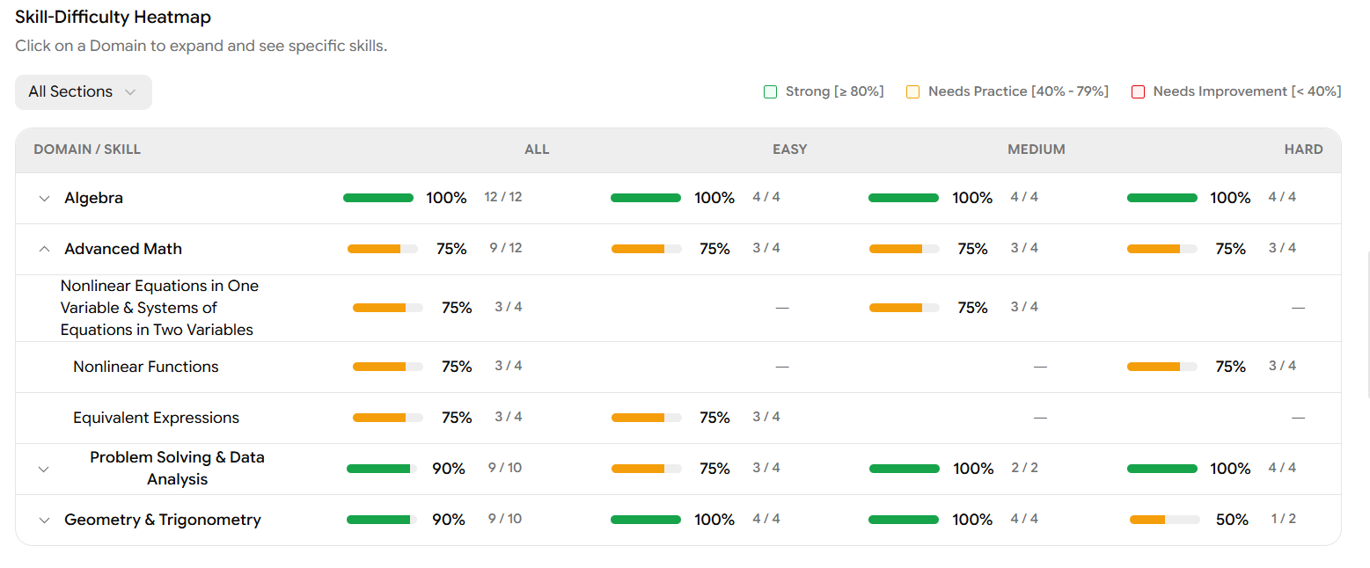Expand Problem Solving & Data Analysis chevron
This screenshot has height=568, width=1370.
(x=44, y=470)
